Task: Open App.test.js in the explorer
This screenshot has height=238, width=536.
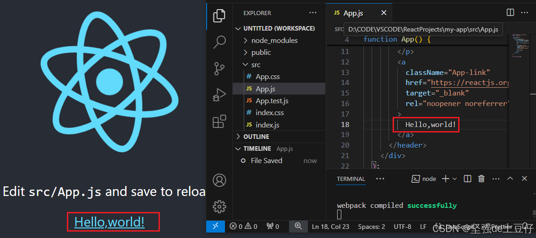Action: [279, 101]
